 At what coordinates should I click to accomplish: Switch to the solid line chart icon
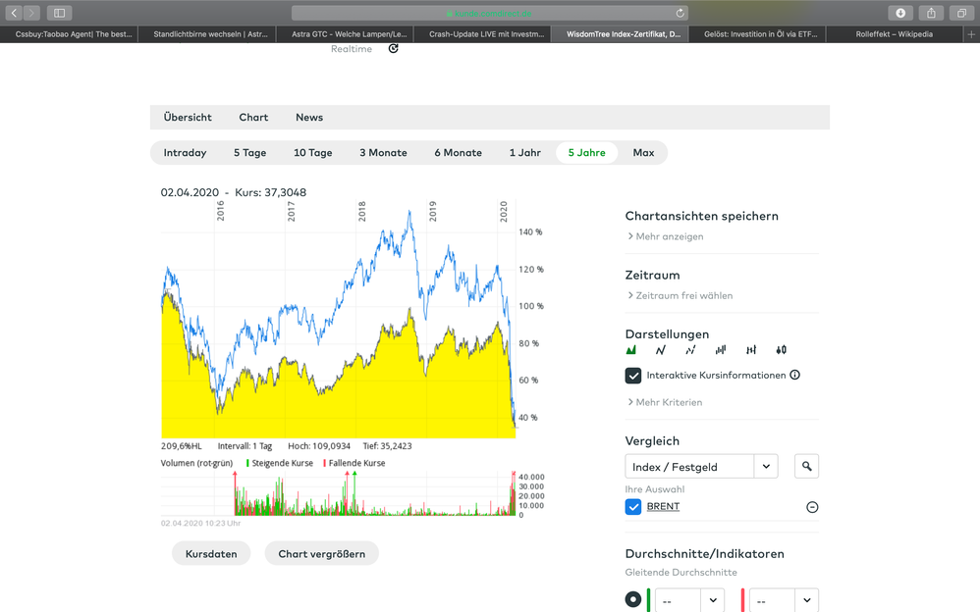click(661, 349)
